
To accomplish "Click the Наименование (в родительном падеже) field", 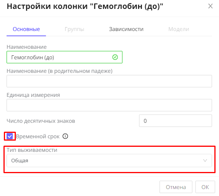I will [x=109, y=81].
